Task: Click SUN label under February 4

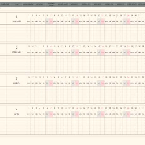Action: [x=51, y=52]
